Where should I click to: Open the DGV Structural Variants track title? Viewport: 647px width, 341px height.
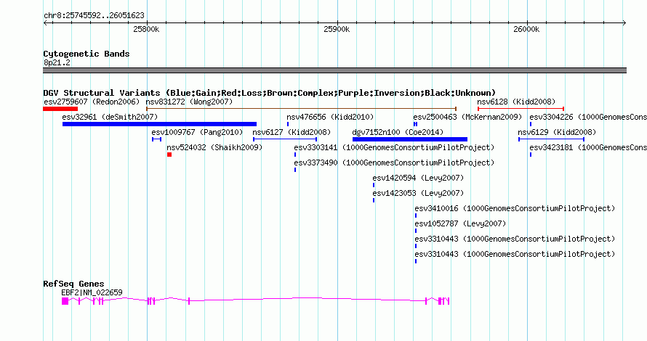[x=270, y=93]
